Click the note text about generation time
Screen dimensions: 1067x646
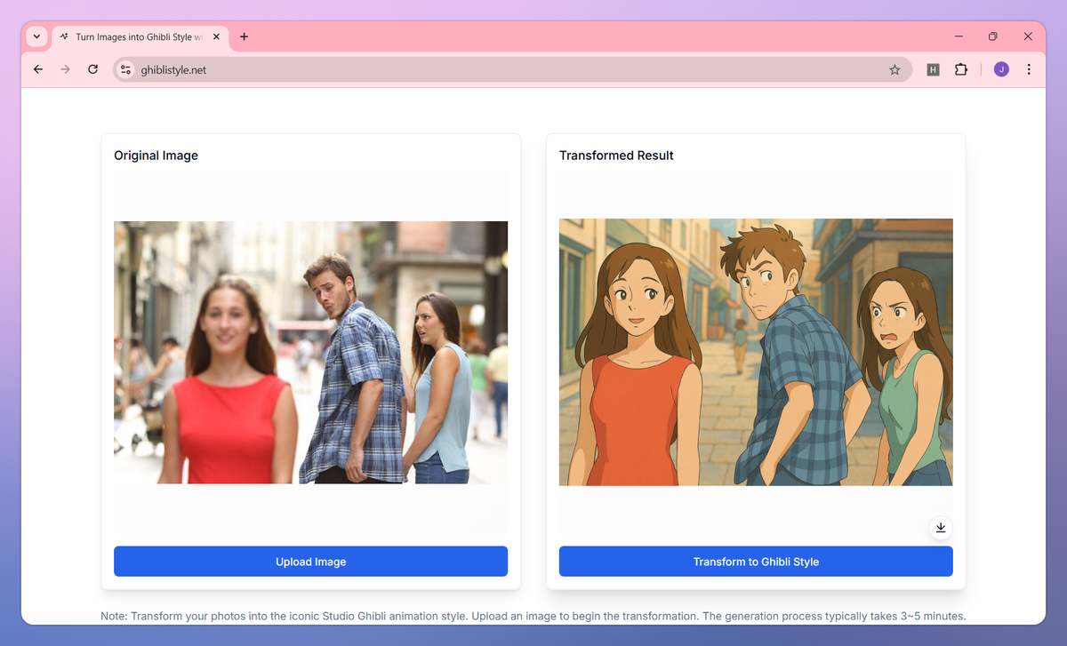[533, 616]
